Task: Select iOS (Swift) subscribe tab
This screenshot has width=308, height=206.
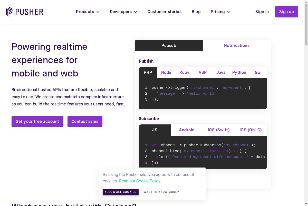Action: coord(219,130)
